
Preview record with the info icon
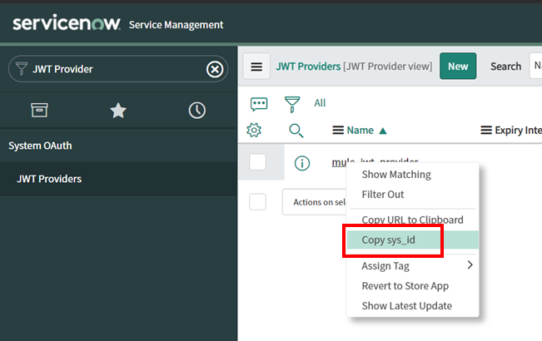point(302,163)
